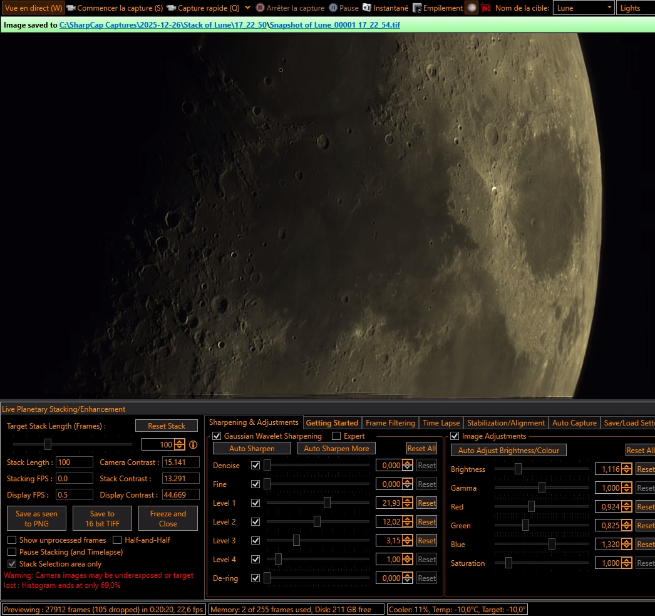Viewport: 655px width, 616px height.
Task: Switch to Time Lapse tab
Action: click(x=441, y=423)
